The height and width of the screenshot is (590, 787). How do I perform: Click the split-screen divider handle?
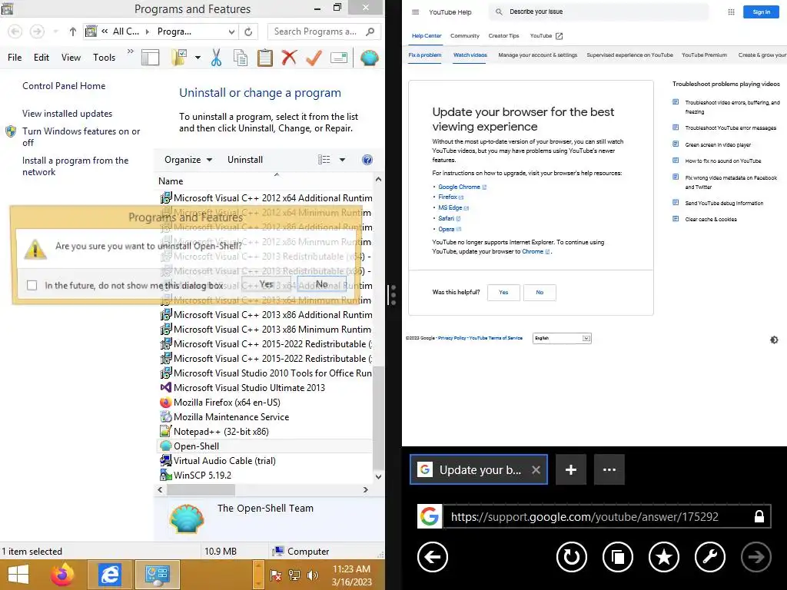pos(393,295)
